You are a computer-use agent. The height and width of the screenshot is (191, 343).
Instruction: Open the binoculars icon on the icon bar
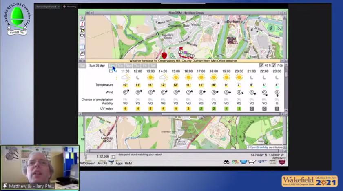226,162
